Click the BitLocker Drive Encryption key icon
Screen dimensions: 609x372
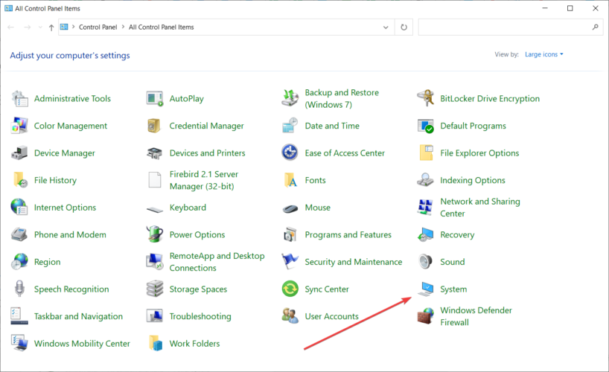point(426,98)
